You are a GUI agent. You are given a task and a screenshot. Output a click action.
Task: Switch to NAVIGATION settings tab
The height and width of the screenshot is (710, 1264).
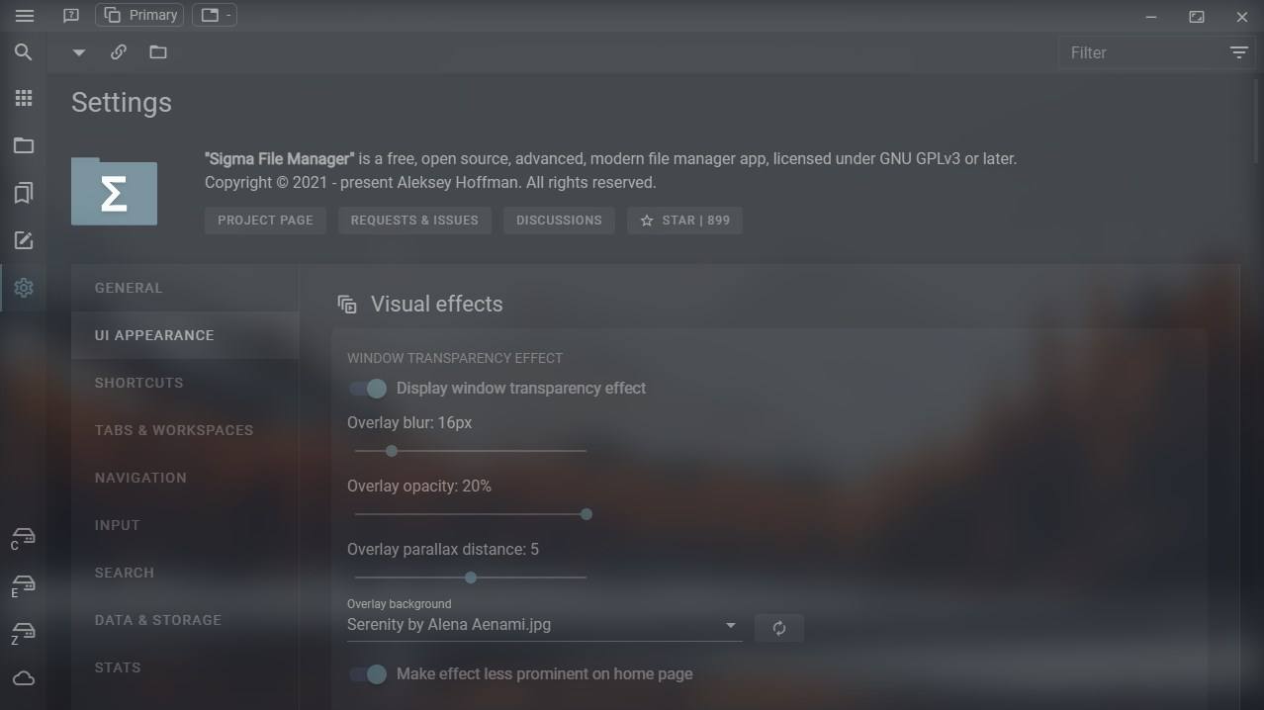[185, 478]
